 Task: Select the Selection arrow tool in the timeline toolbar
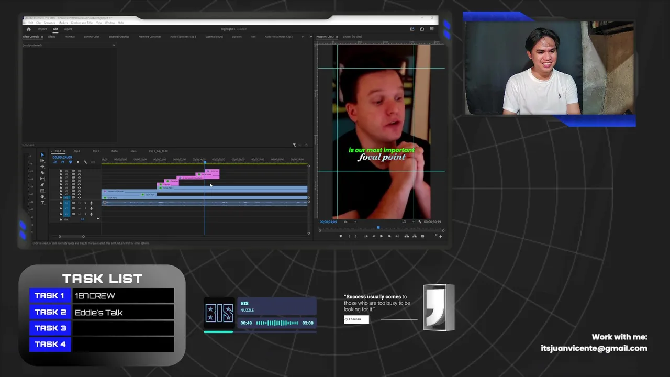click(x=42, y=154)
